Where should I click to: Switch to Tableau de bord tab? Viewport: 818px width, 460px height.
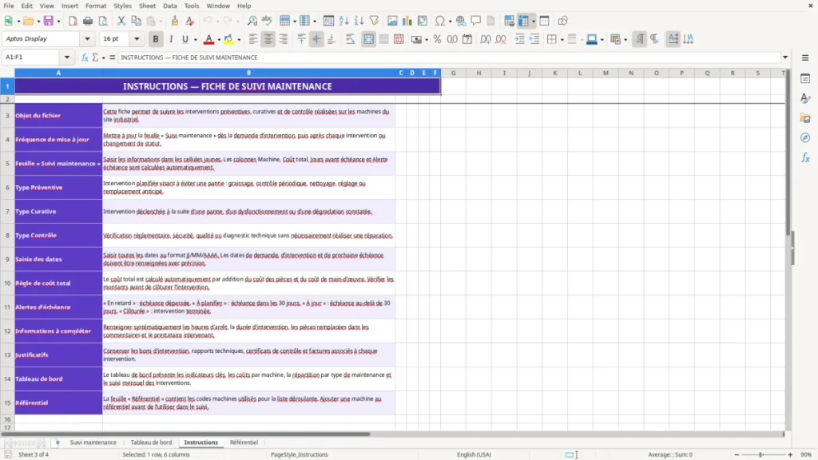click(x=151, y=442)
